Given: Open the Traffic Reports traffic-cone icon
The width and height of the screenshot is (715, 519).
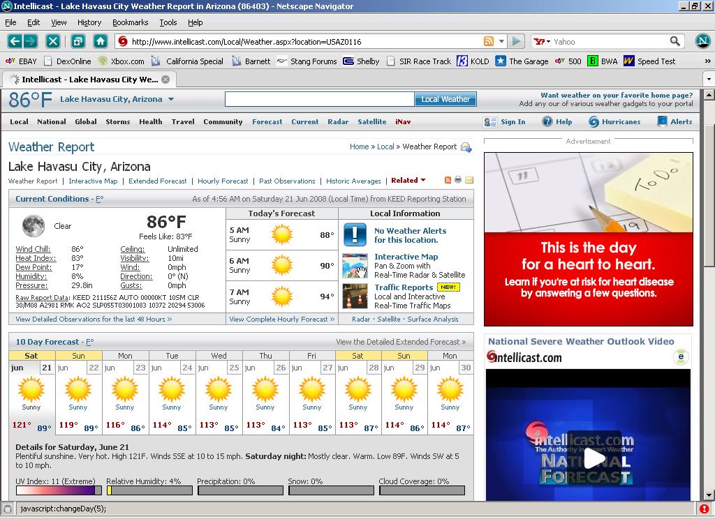Looking at the screenshot, I should coord(355,296).
